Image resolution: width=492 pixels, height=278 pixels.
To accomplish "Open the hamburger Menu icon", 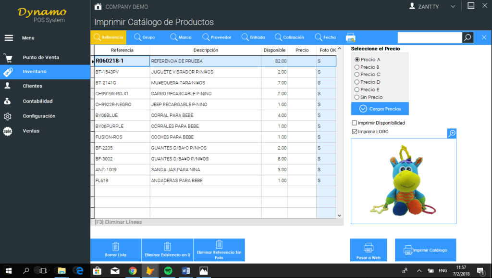I will click(x=9, y=38).
